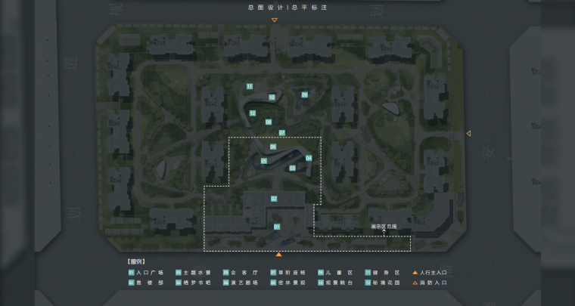Select map marker 09 on the site plan

pyautogui.click(x=304, y=94)
